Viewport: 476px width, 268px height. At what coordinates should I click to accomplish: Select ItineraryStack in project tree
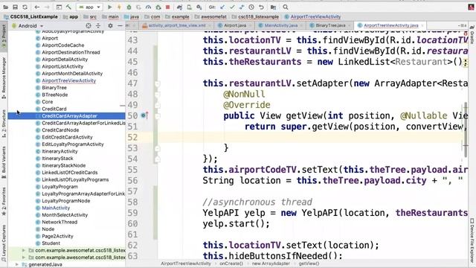pyautogui.click(x=57, y=159)
